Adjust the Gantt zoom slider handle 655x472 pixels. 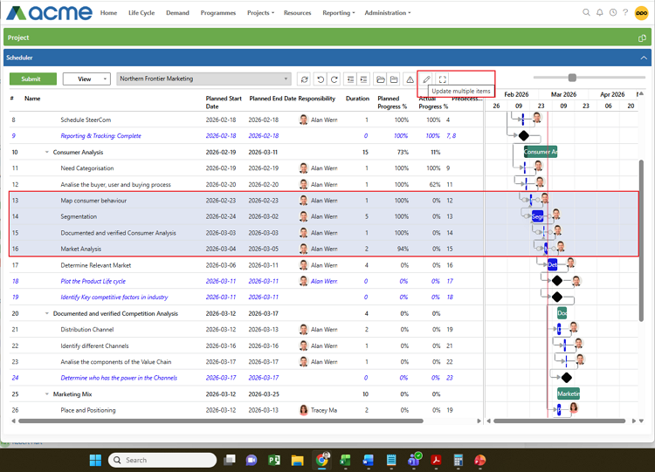572,79
